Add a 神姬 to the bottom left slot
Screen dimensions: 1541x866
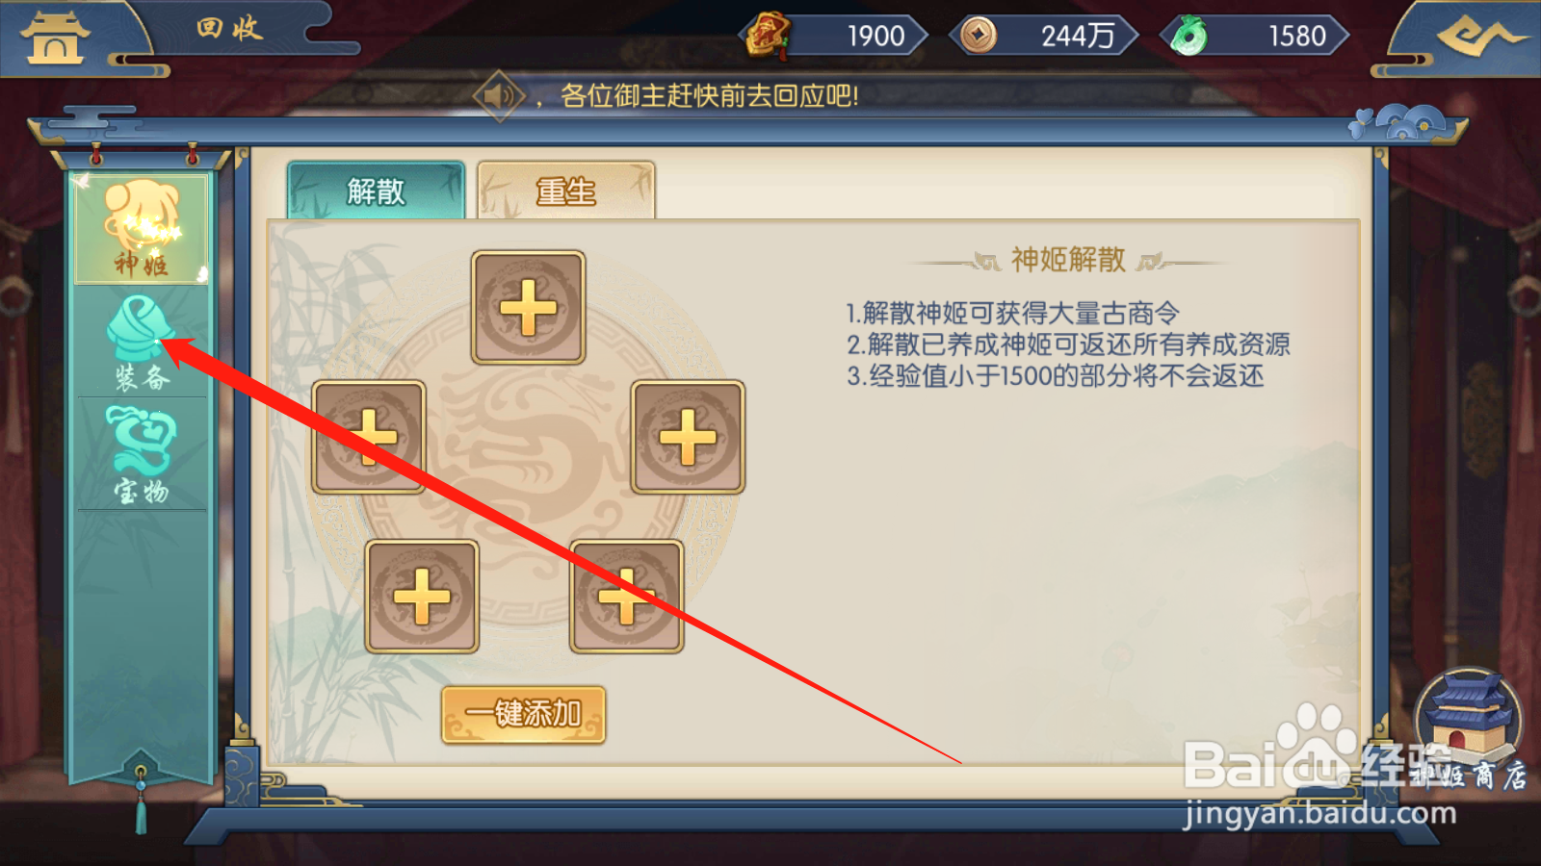[422, 597]
